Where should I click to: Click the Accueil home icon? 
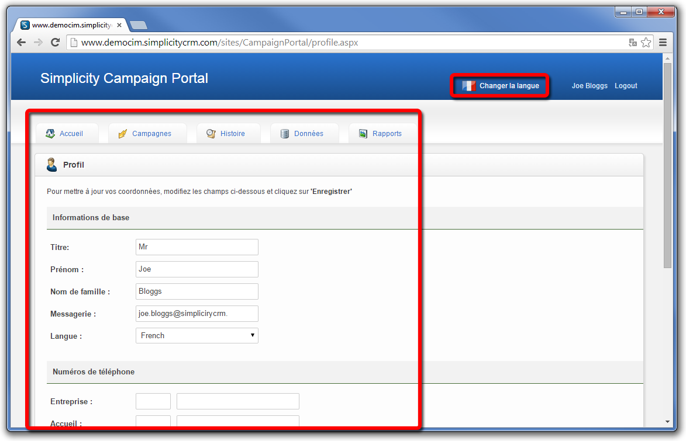pyautogui.click(x=50, y=134)
